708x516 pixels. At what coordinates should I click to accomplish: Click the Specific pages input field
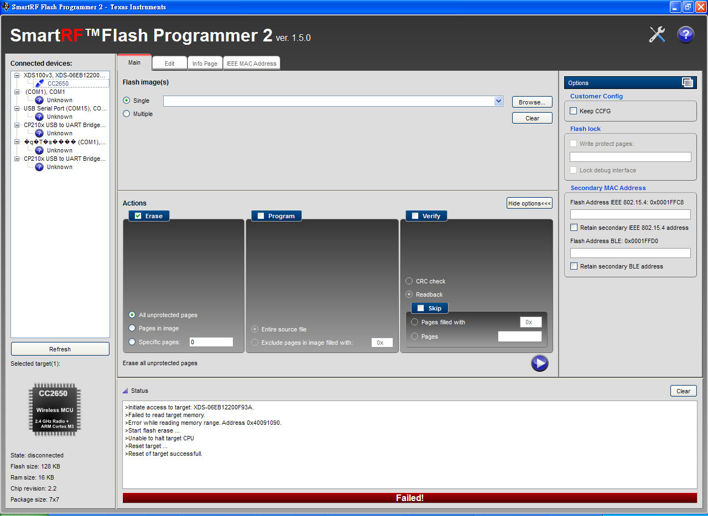[x=211, y=342]
